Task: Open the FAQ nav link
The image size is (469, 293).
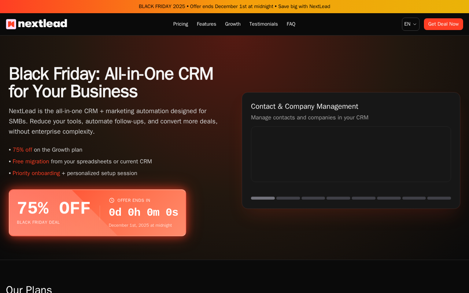Action: (x=291, y=24)
